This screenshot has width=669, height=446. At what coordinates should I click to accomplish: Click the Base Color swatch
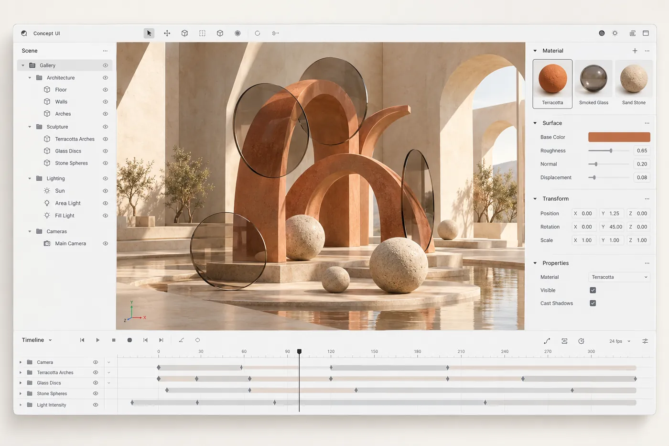[x=619, y=137]
